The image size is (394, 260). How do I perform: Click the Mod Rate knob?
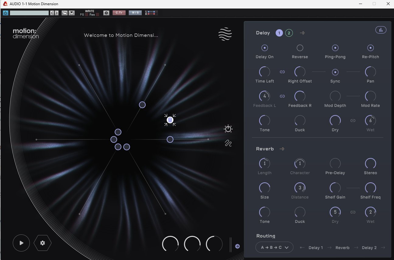pos(371,96)
